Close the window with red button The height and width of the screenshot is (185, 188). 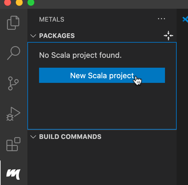(x=8, y=3)
